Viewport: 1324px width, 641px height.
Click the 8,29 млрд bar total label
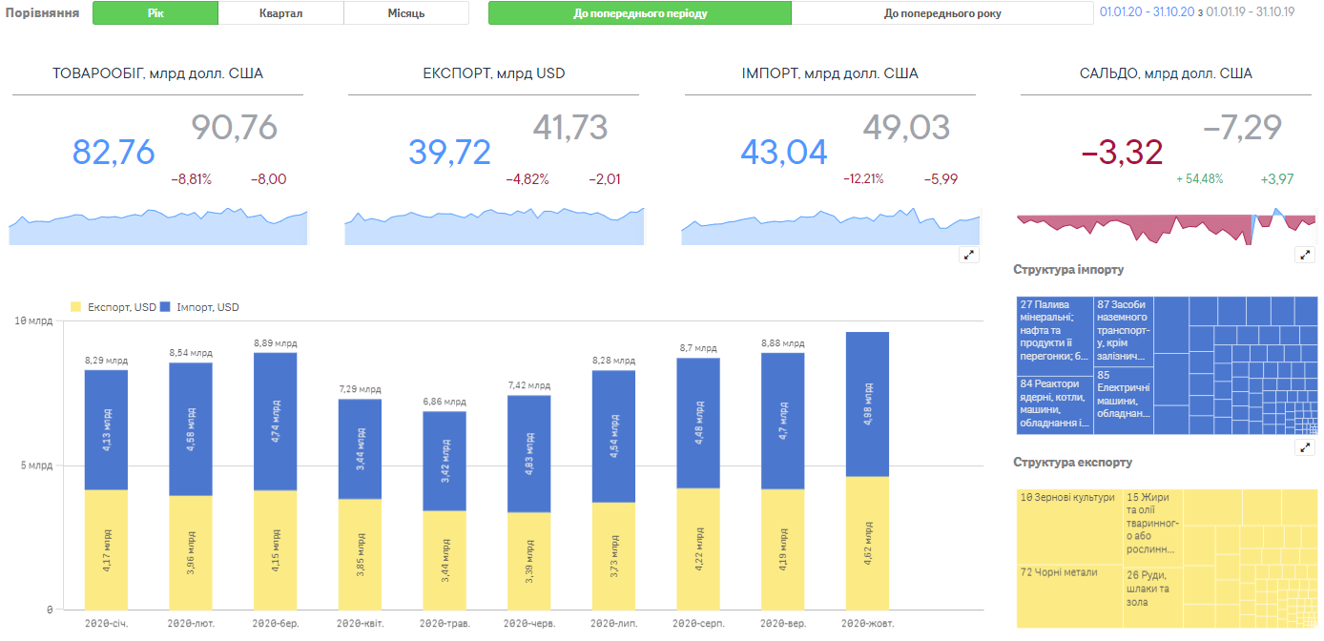(106, 361)
